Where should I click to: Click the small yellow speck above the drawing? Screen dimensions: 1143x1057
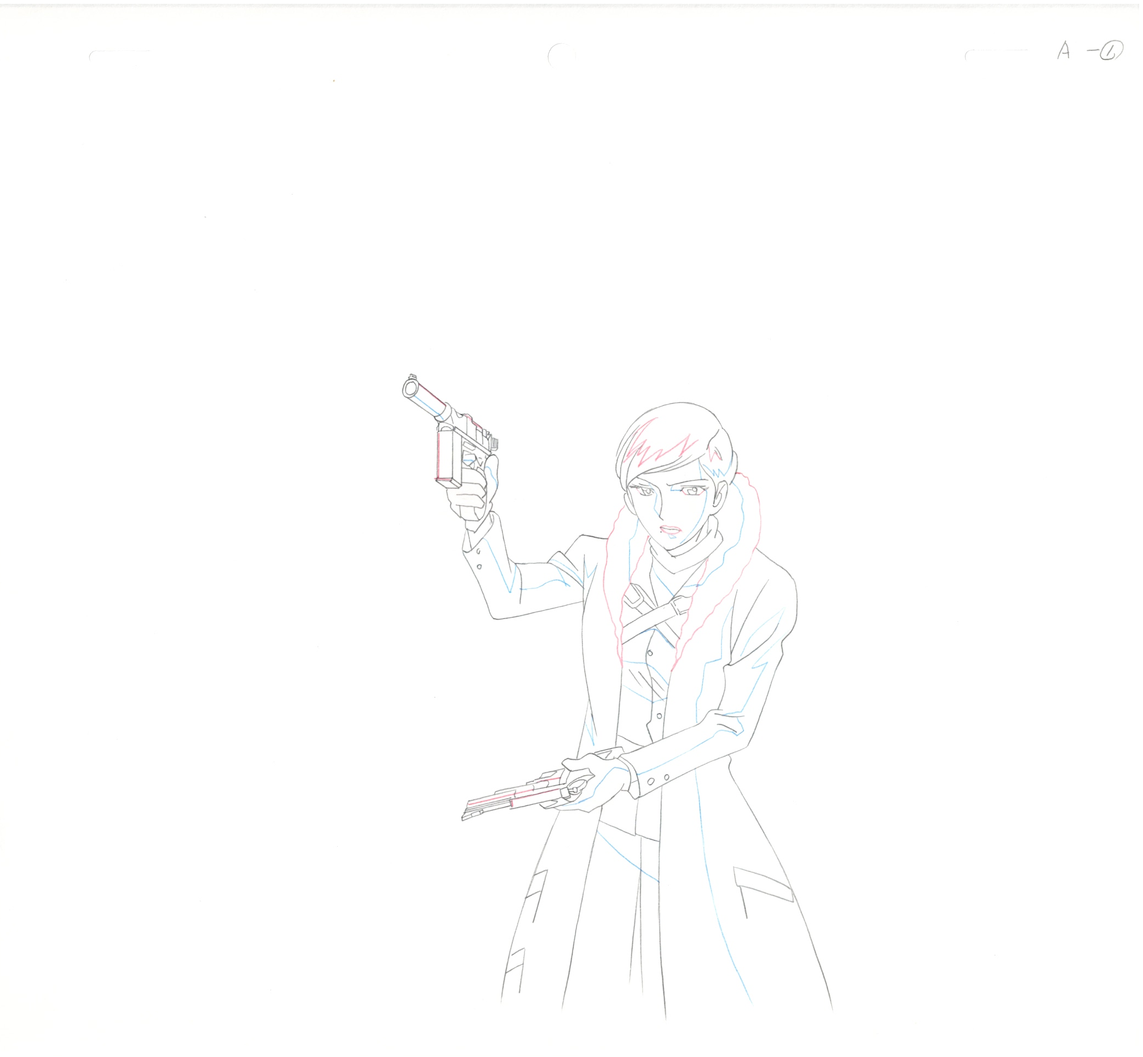pyautogui.click(x=333, y=80)
